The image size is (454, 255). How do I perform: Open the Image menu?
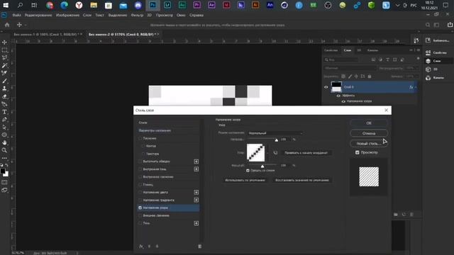pyautogui.click(x=67, y=15)
